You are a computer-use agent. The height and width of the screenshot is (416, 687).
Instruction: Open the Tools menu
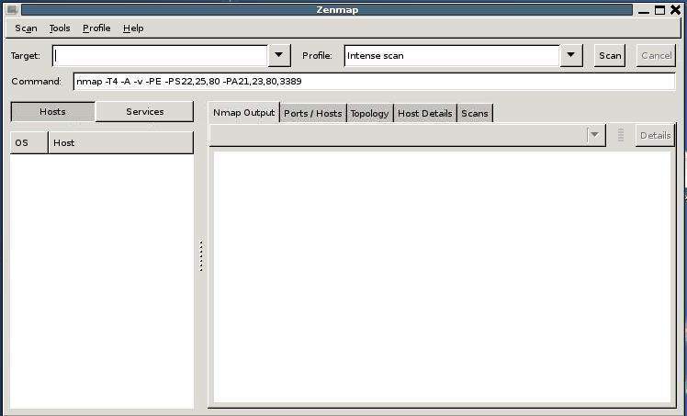click(60, 28)
